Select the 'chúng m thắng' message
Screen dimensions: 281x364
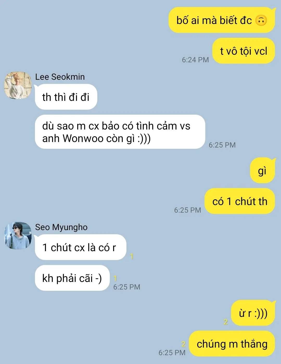click(x=232, y=344)
